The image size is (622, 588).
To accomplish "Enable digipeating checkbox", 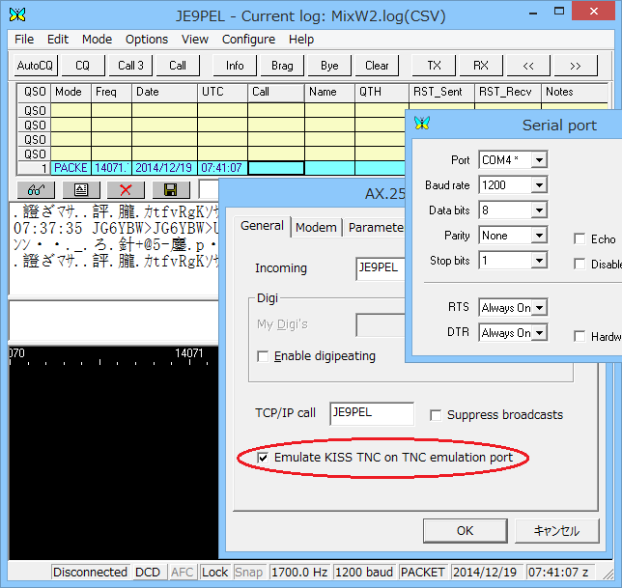I will [263, 356].
